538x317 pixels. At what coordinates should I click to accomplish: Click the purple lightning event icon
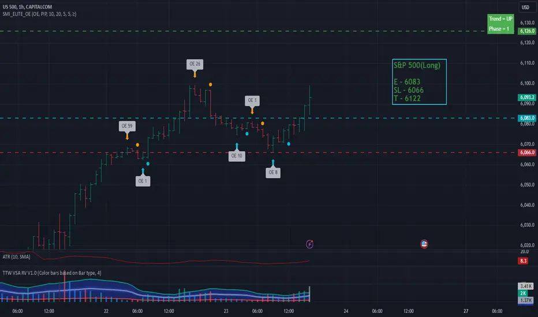point(309,244)
